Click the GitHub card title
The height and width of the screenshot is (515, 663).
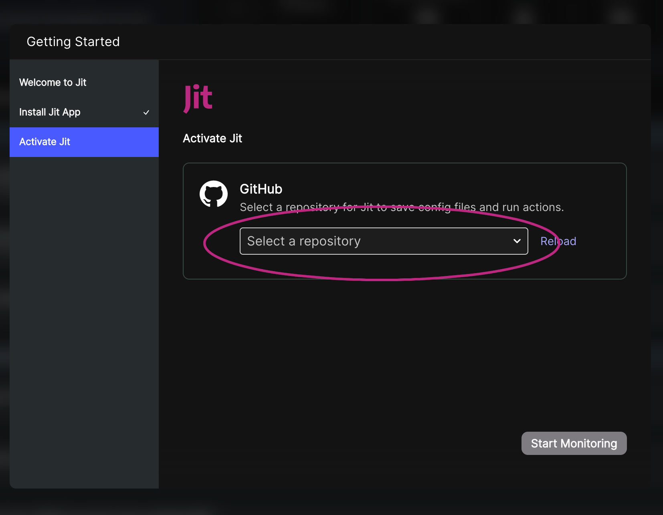point(261,189)
